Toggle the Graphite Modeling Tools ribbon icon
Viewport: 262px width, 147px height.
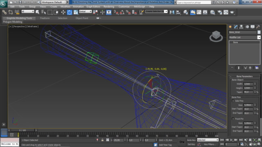(x=193, y=12)
